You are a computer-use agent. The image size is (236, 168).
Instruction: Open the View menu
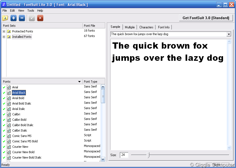21,11
